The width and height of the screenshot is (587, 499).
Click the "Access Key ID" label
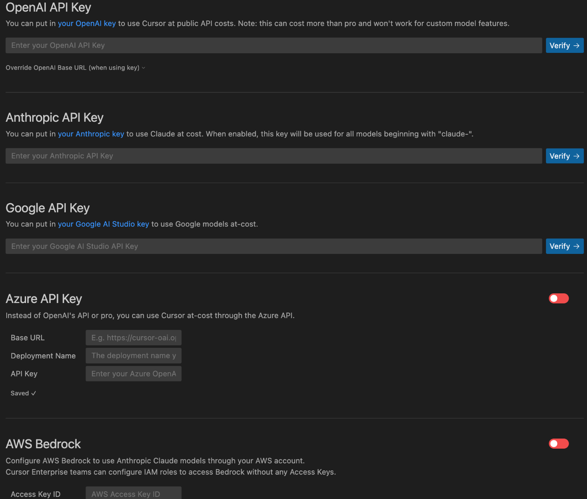click(36, 494)
